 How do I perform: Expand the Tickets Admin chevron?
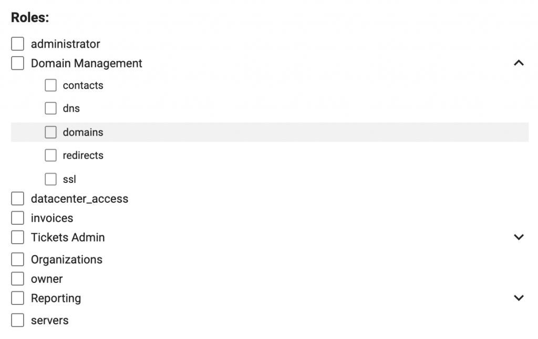519,237
